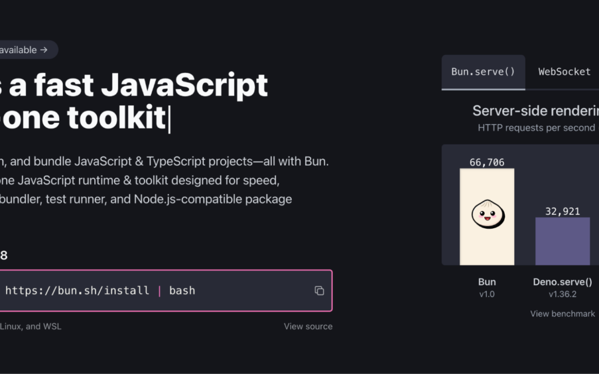Viewport: 599px width, 374px height.
Task: Click the Bun mascot logo in the chart
Action: pyautogui.click(x=487, y=214)
